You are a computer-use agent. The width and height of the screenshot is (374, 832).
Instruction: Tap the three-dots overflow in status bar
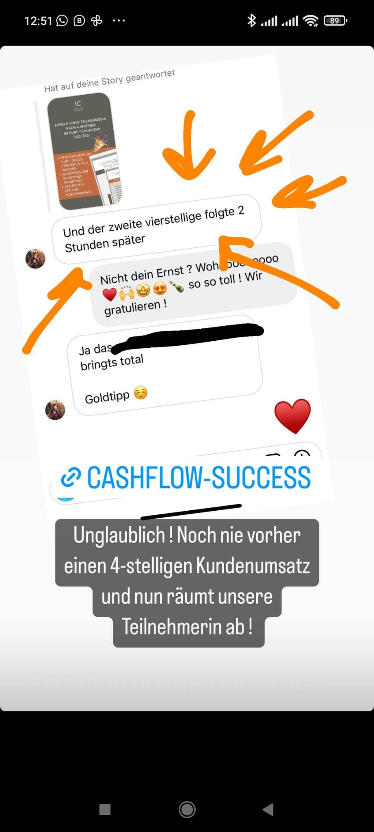pyautogui.click(x=119, y=20)
